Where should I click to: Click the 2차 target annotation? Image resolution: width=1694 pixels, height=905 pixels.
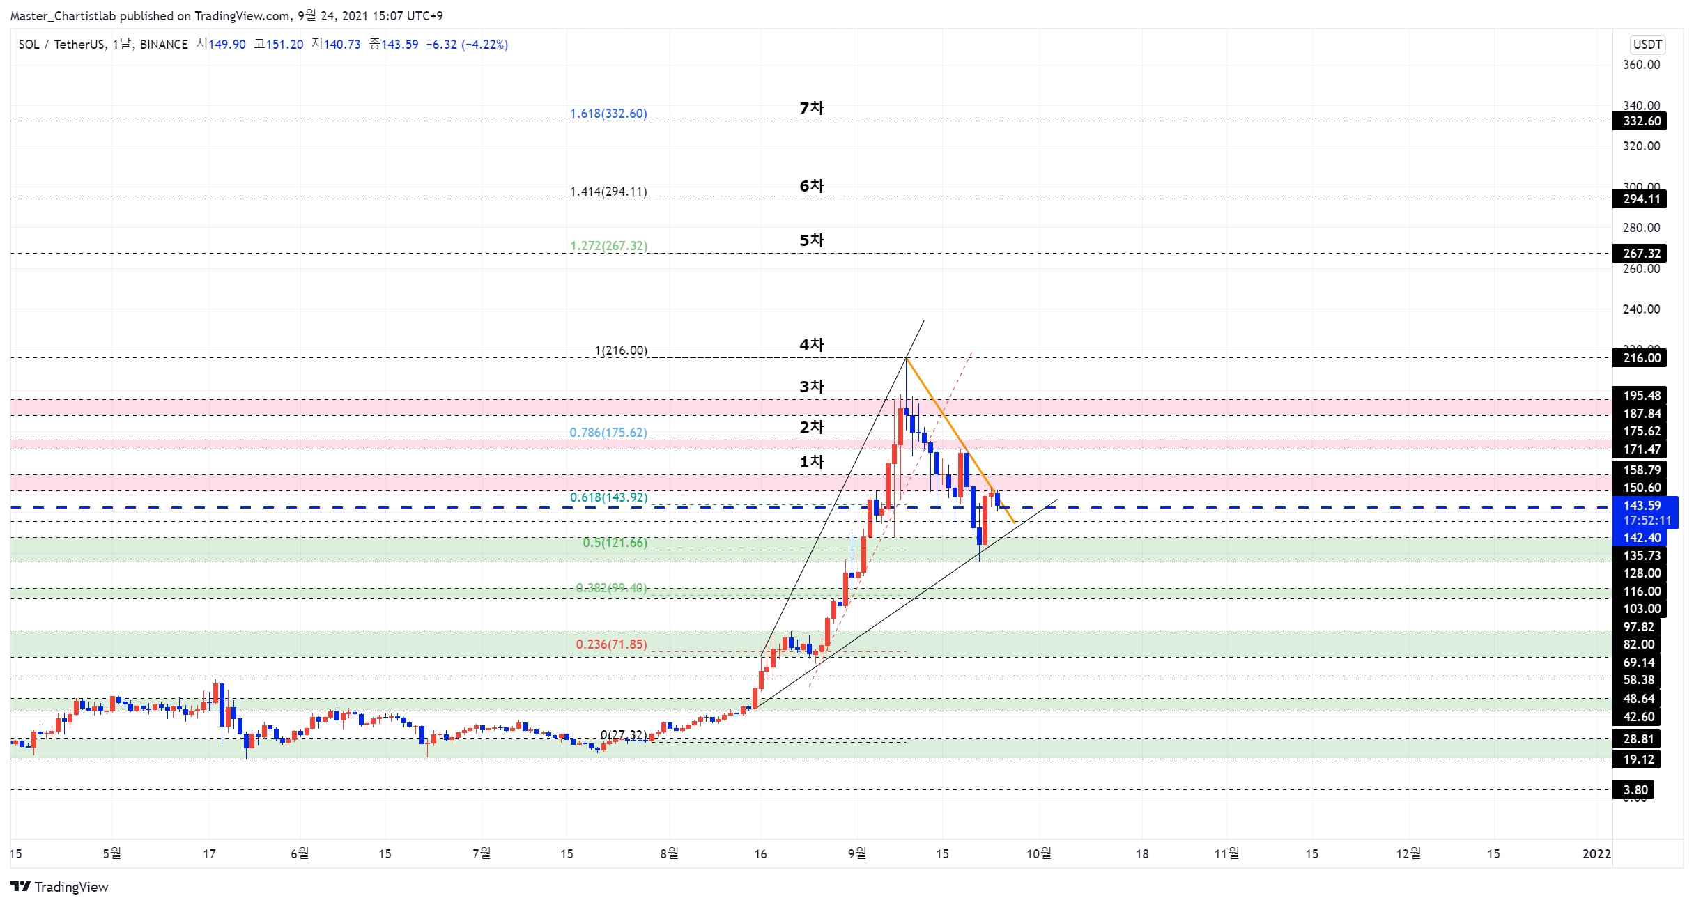812,427
